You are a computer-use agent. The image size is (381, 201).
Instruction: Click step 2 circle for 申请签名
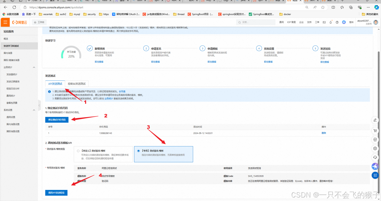pos(146,48)
